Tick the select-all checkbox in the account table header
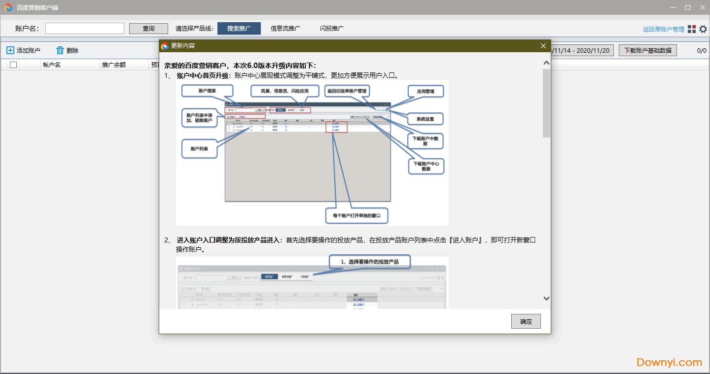This screenshot has width=710, height=374. (x=13, y=65)
